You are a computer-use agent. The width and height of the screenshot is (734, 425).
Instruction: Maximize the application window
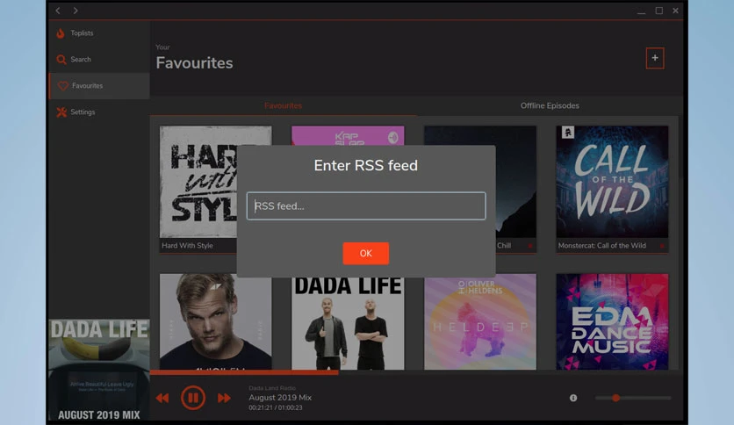pos(658,11)
